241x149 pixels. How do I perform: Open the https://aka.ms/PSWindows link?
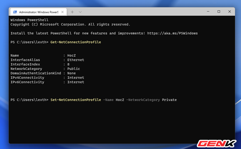[x=172, y=33]
